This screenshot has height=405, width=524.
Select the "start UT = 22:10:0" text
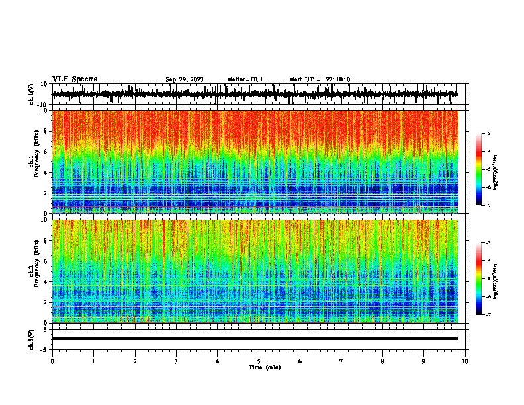[320, 79]
